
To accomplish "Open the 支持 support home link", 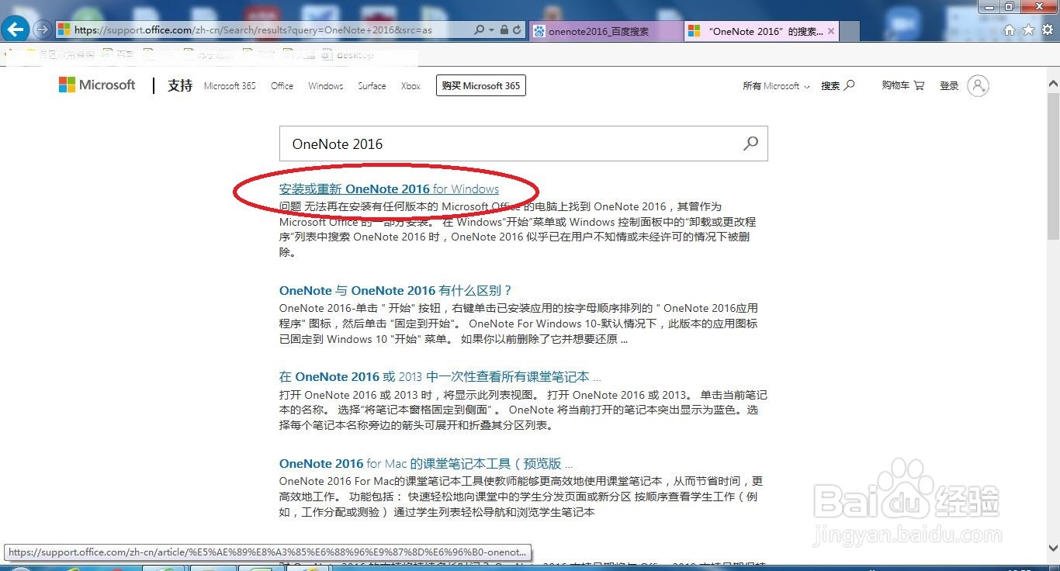I will coord(180,85).
